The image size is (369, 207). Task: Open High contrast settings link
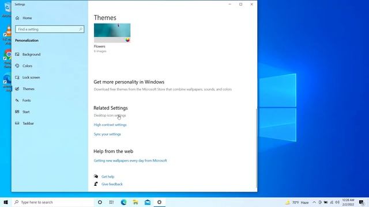pos(110,125)
